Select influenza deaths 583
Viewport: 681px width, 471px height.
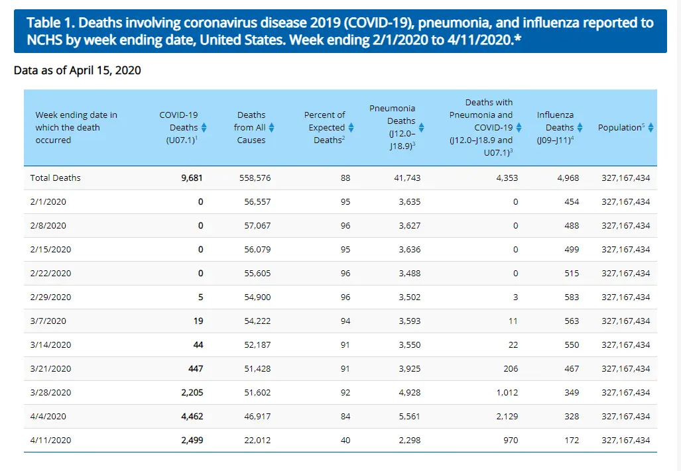coord(572,297)
